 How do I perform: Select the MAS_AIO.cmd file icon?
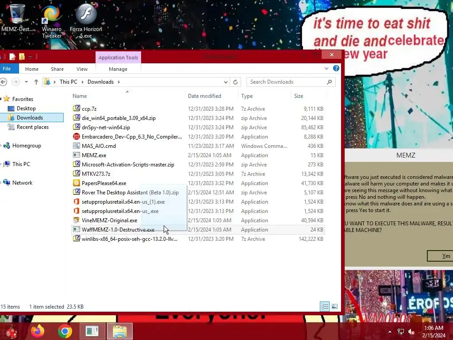pos(76,146)
